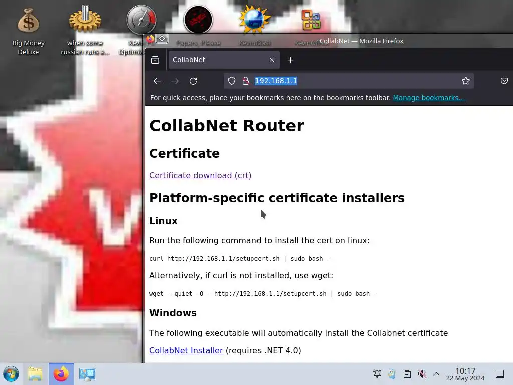
Task: Click the Windows section heading
Action: 173,313
